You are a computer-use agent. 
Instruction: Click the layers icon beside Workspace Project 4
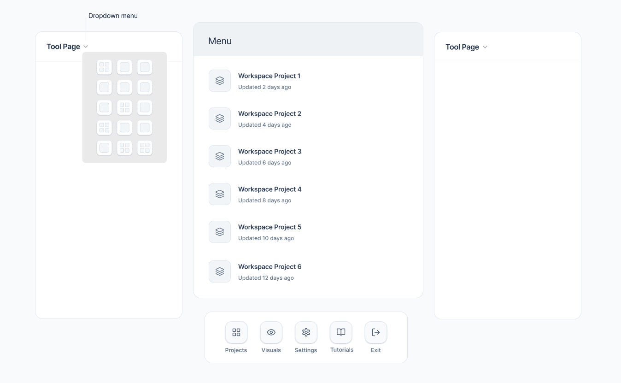pos(220,194)
